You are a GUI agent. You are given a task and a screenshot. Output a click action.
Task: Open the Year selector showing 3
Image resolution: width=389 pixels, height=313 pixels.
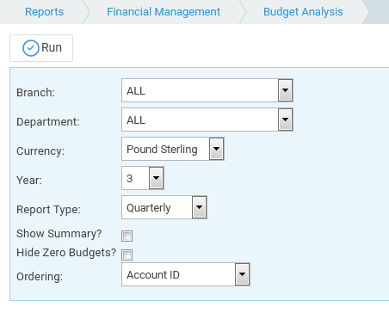point(143,178)
